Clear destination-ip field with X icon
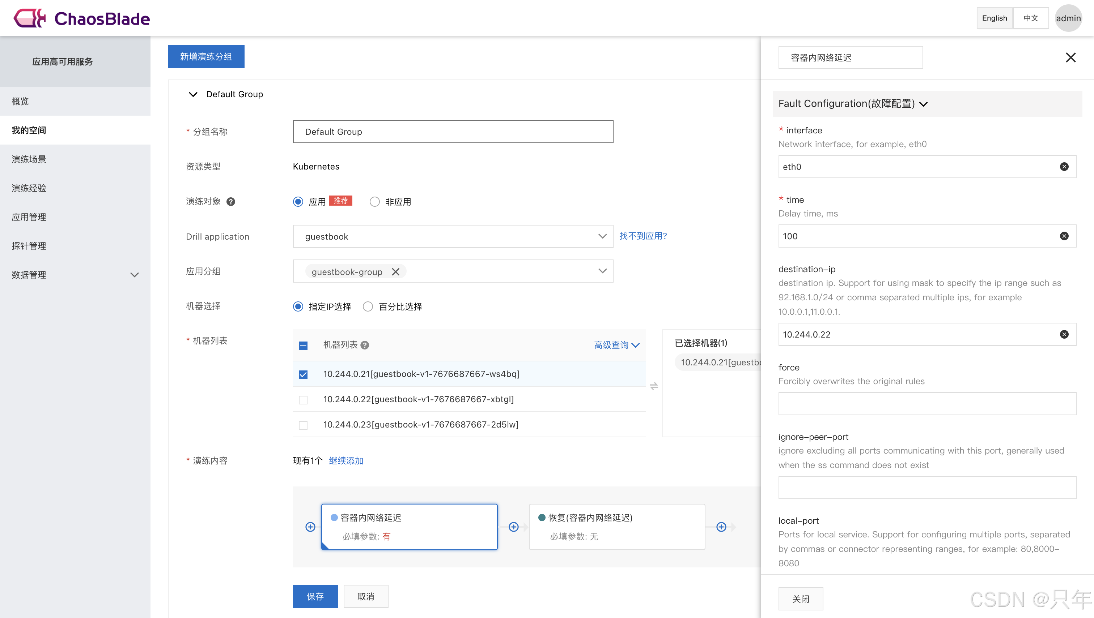The width and height of the screenshot is (1094, 618). pyautogui.click(x=1064, y=334)
